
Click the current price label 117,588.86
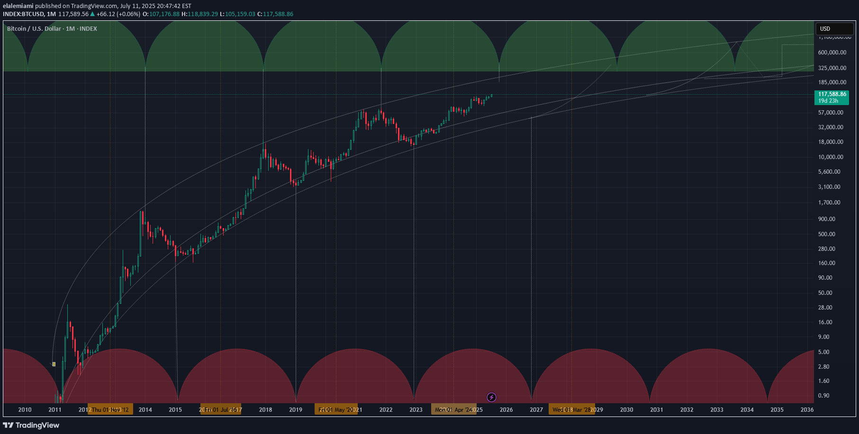(832, 97)
